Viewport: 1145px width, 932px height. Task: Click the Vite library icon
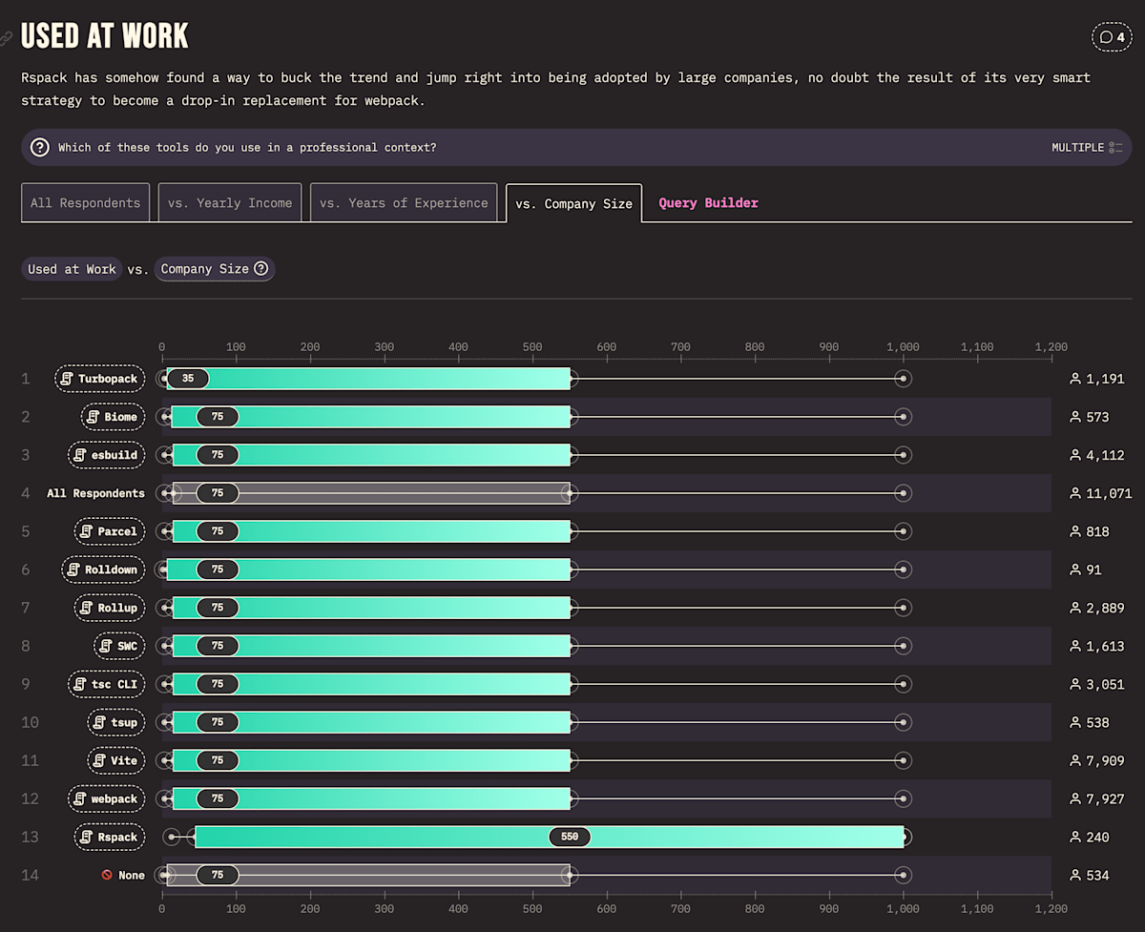[x=100, y=760]
